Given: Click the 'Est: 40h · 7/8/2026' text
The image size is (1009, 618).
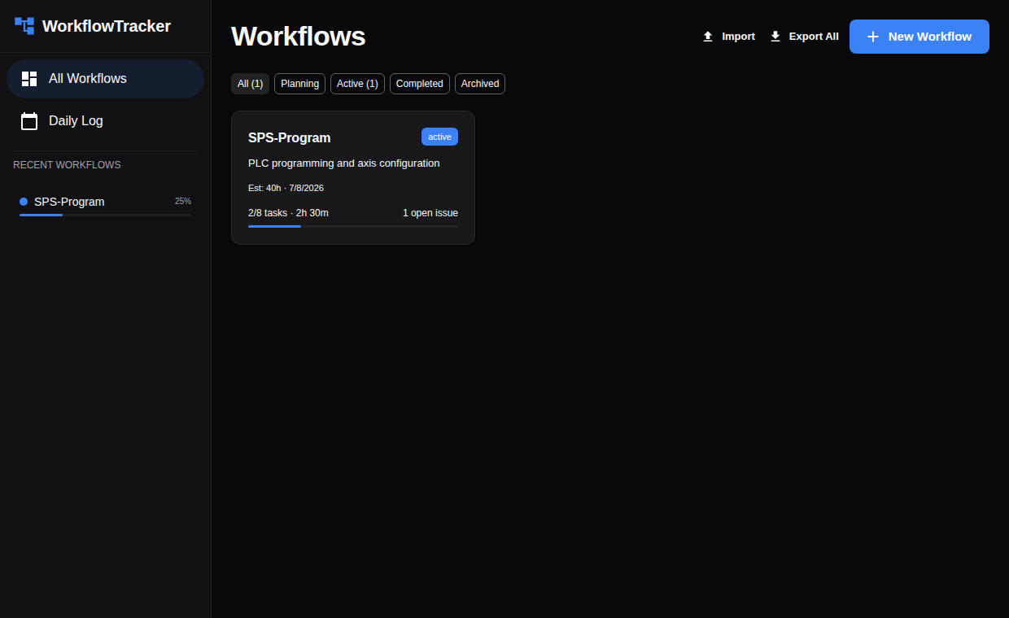Looking at the screenshot, I should tap(286, 188).
